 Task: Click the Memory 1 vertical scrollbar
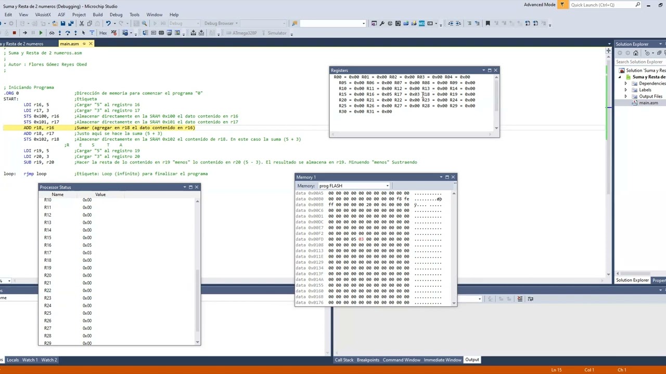pyautogui.click(x=454, y=248)
